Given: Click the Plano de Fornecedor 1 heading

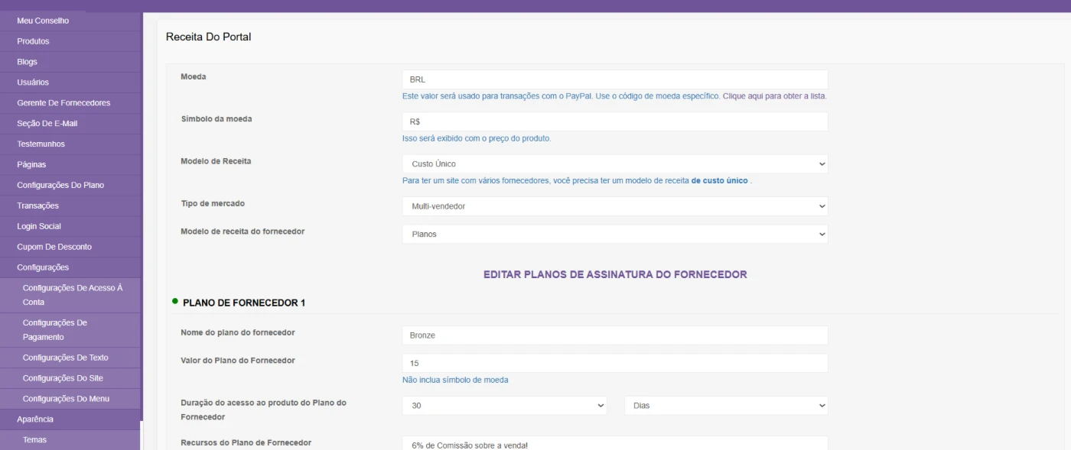Looking at the screenshot, I should click(244, 303).
